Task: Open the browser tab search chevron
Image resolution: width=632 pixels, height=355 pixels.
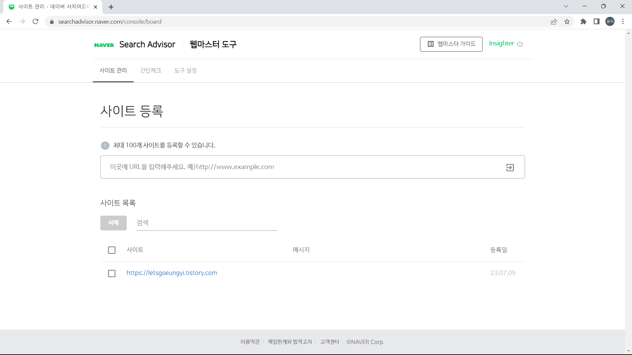Action: (566, 6)
